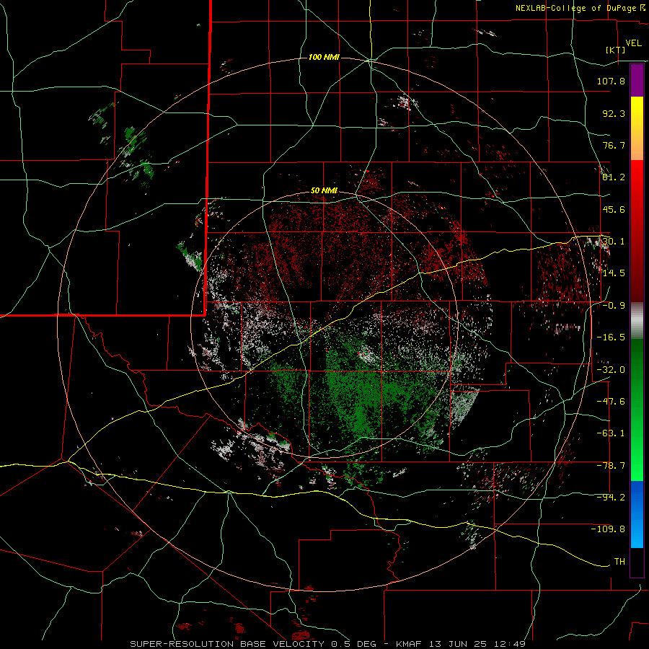Click the purple top segment of color bar
649x649 pixels.
(x=637, y=81)
